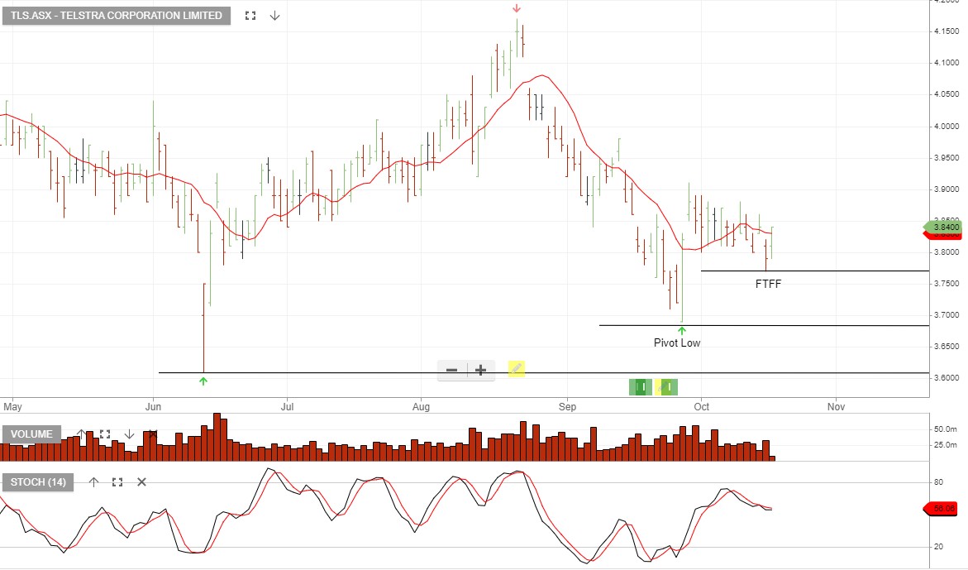Open the highlighted annotation with pencil icon
Screen dimensions: 968x570
point(666,387)
